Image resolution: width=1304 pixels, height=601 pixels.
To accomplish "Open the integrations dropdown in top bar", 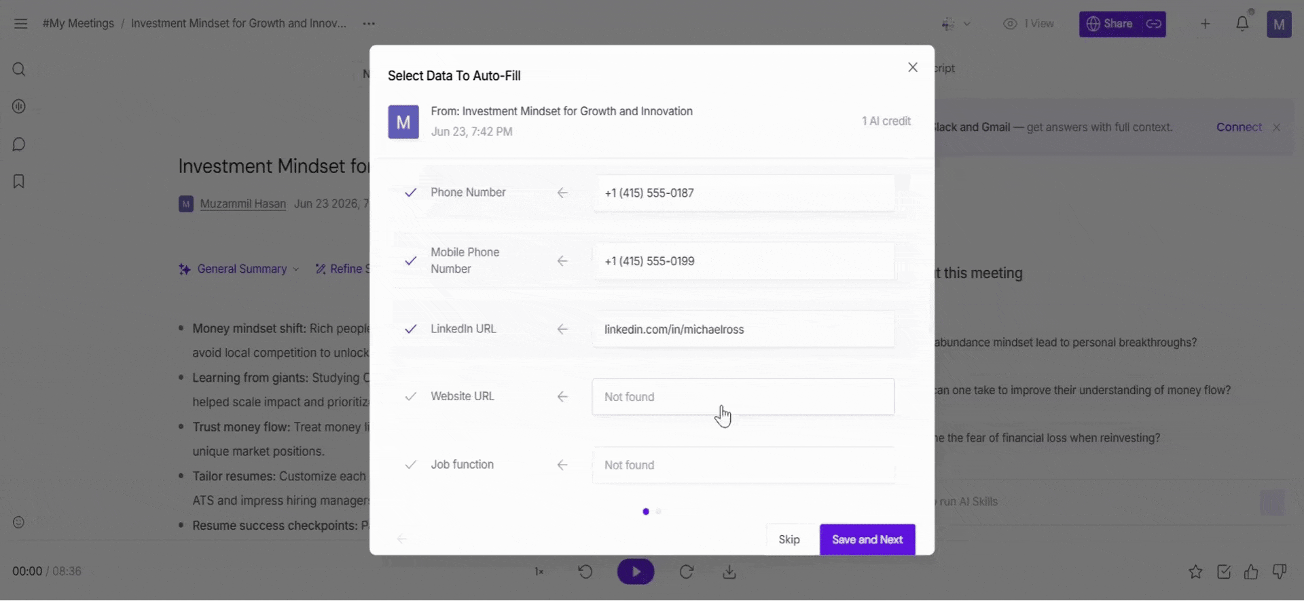I will (956, 24).
